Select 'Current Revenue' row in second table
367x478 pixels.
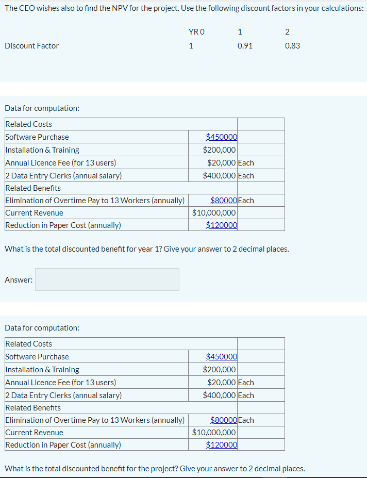point(35,432)
